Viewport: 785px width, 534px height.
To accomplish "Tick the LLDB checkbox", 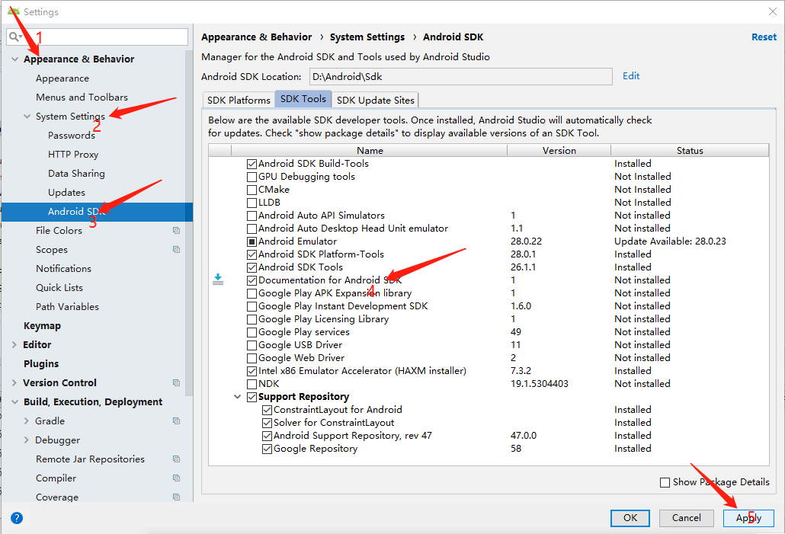I will (x=252, y=203).
